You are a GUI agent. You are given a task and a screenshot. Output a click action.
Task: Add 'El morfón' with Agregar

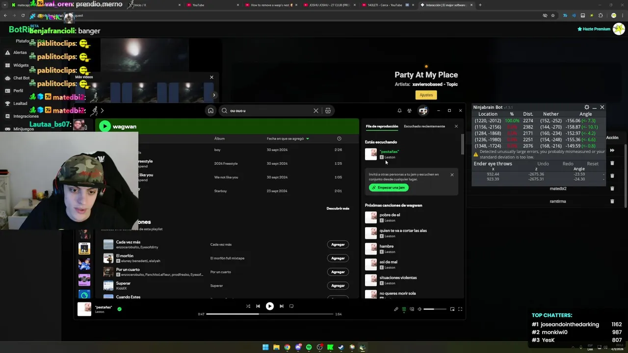pos(338,258)
